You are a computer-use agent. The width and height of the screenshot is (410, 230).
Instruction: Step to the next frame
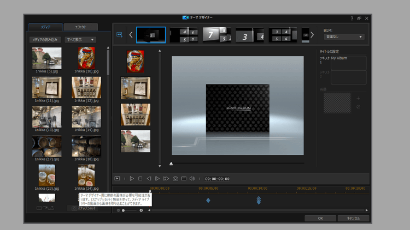(x=157, y=178)
